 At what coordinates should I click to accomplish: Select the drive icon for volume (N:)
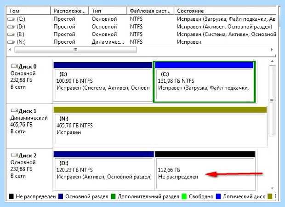(x=11, y=42)
